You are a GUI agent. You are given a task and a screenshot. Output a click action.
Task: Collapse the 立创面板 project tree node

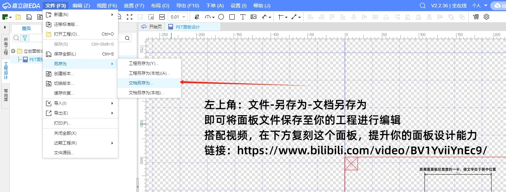tap(13, 51)
